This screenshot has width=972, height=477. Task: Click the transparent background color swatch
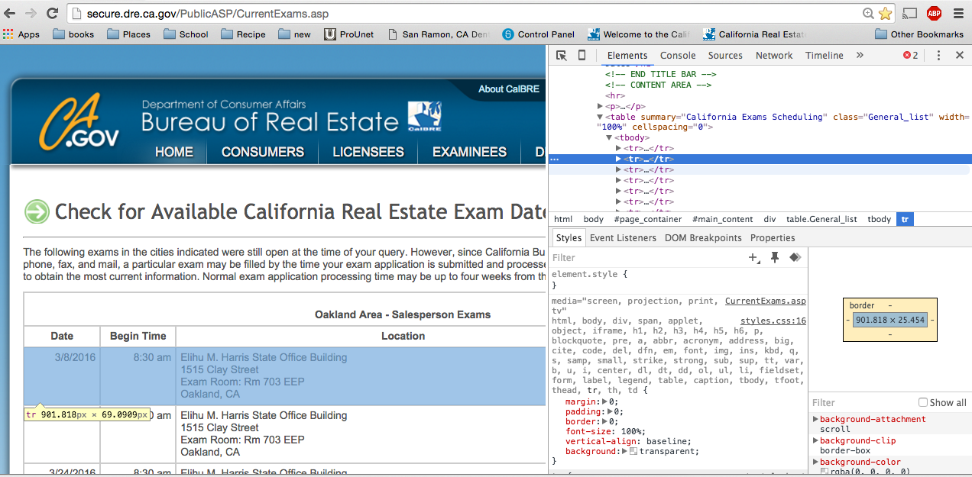click(x=633, y=452)
